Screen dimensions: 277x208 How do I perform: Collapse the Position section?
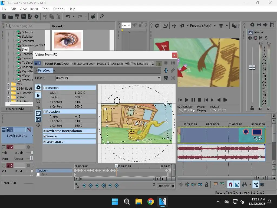[45, 88]
